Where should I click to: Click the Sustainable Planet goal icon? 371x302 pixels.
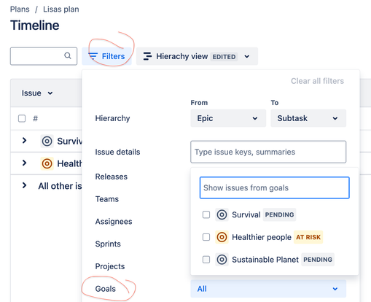222,260
